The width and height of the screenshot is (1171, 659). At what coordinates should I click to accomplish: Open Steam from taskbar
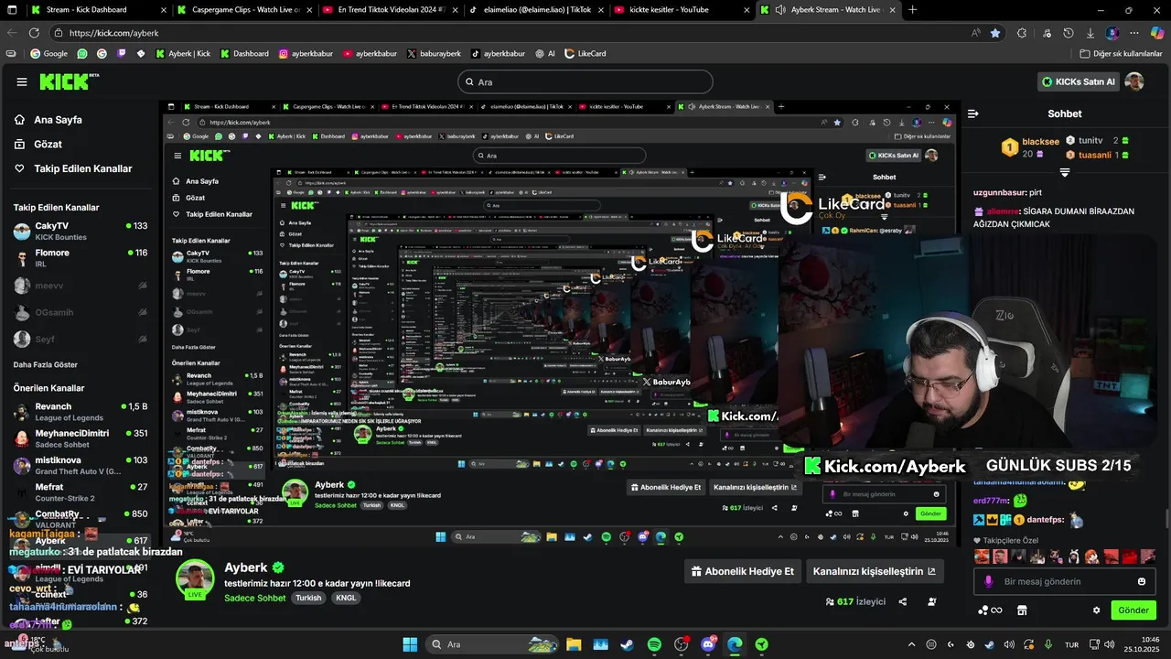pyautogui.click(x=627, y=644)
